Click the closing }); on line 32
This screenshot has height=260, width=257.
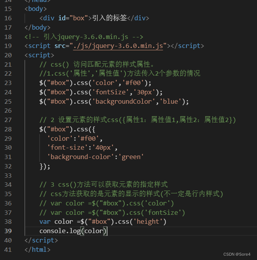tap(45, 166)
